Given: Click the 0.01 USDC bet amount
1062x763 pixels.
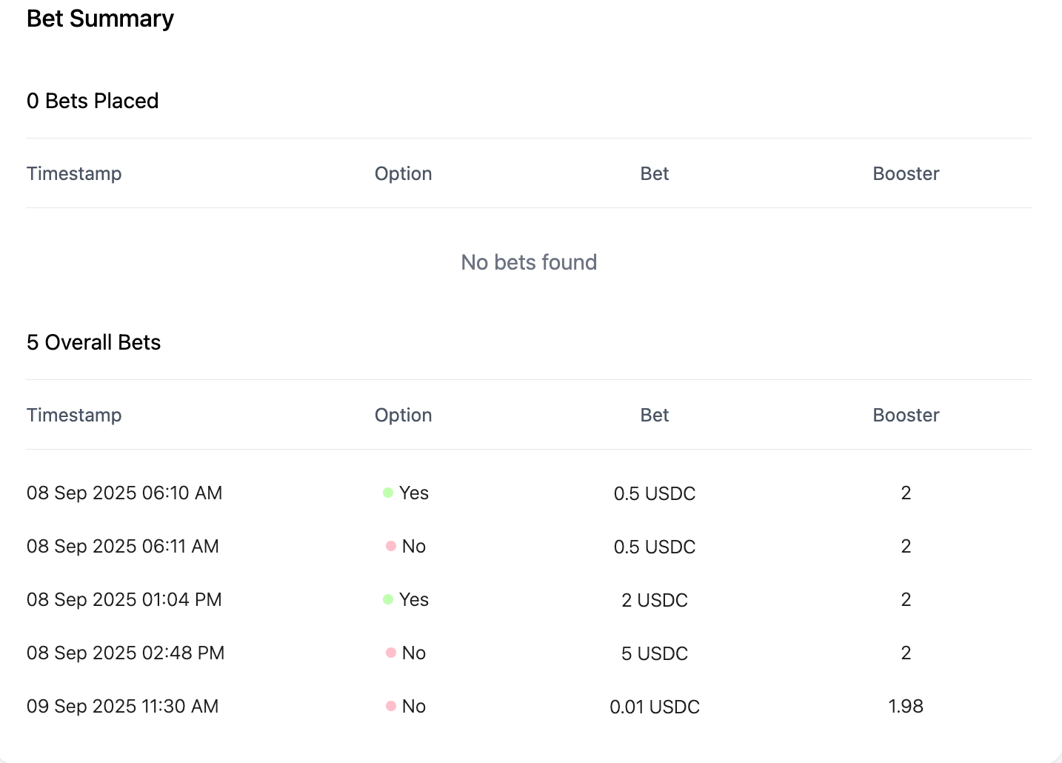Looking at the screenshot, I should (655, 707).
